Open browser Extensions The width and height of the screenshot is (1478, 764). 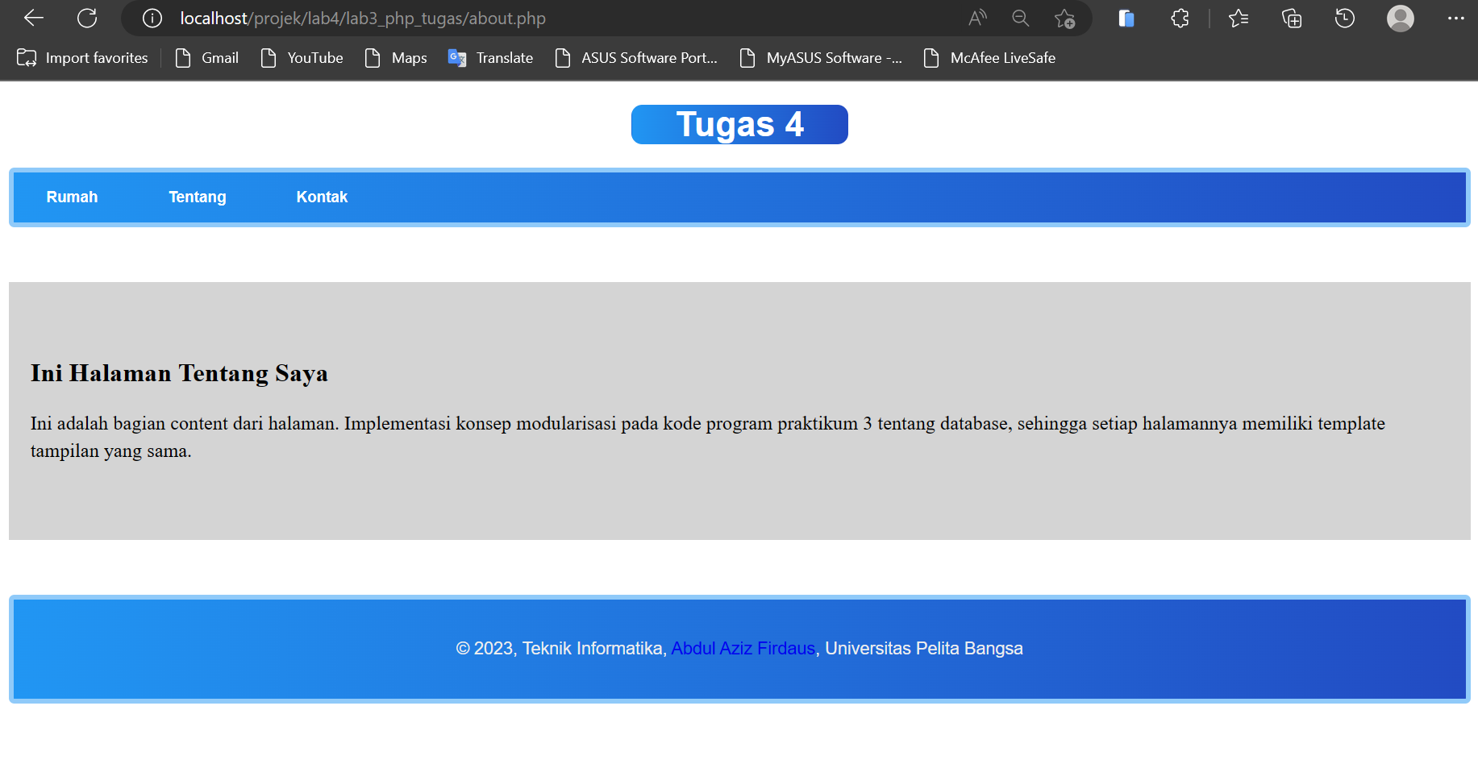tap(1179, 18)
